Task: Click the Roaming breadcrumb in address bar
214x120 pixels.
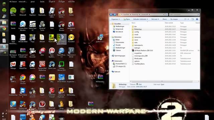Action: click(135, 14)
